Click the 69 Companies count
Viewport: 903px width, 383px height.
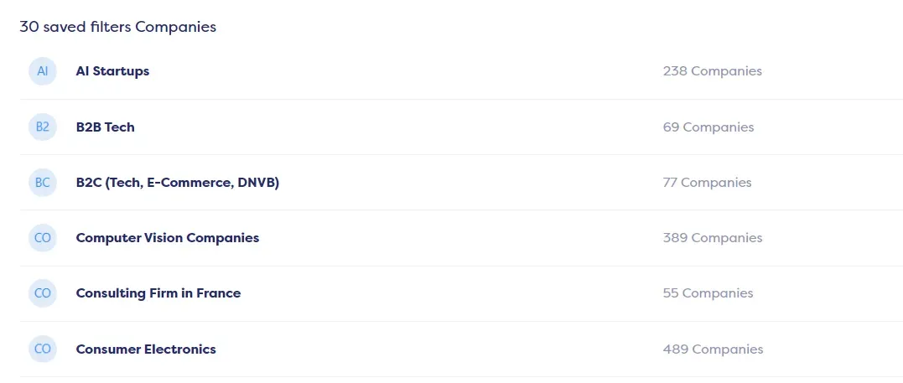[708, 127]
